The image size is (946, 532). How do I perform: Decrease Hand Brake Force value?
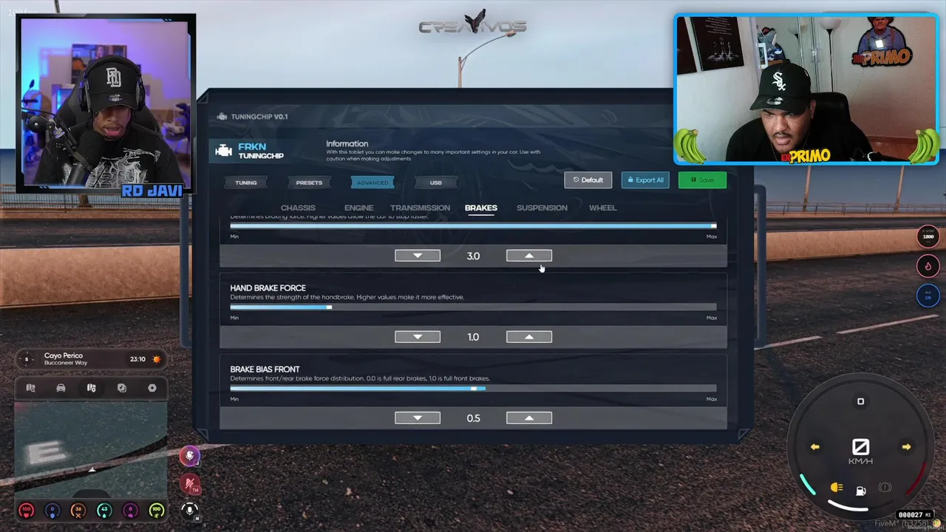418,337
